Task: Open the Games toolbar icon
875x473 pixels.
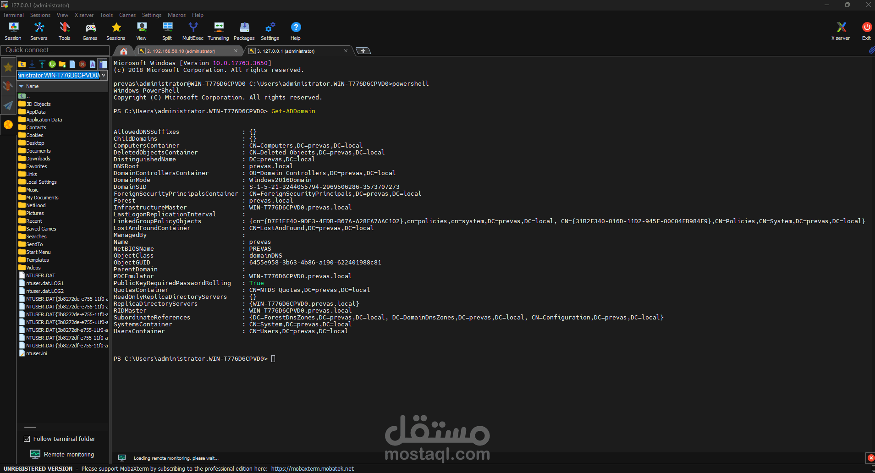Action: [x=90, y=31]
